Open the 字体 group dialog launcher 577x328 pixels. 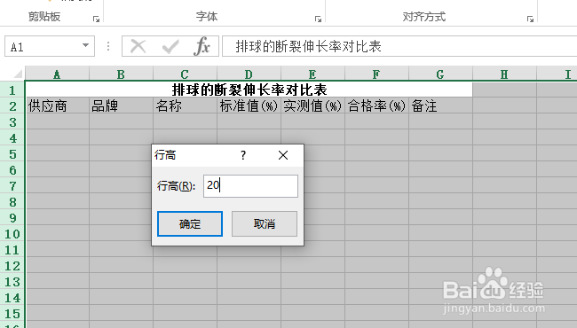coord(319,19)
